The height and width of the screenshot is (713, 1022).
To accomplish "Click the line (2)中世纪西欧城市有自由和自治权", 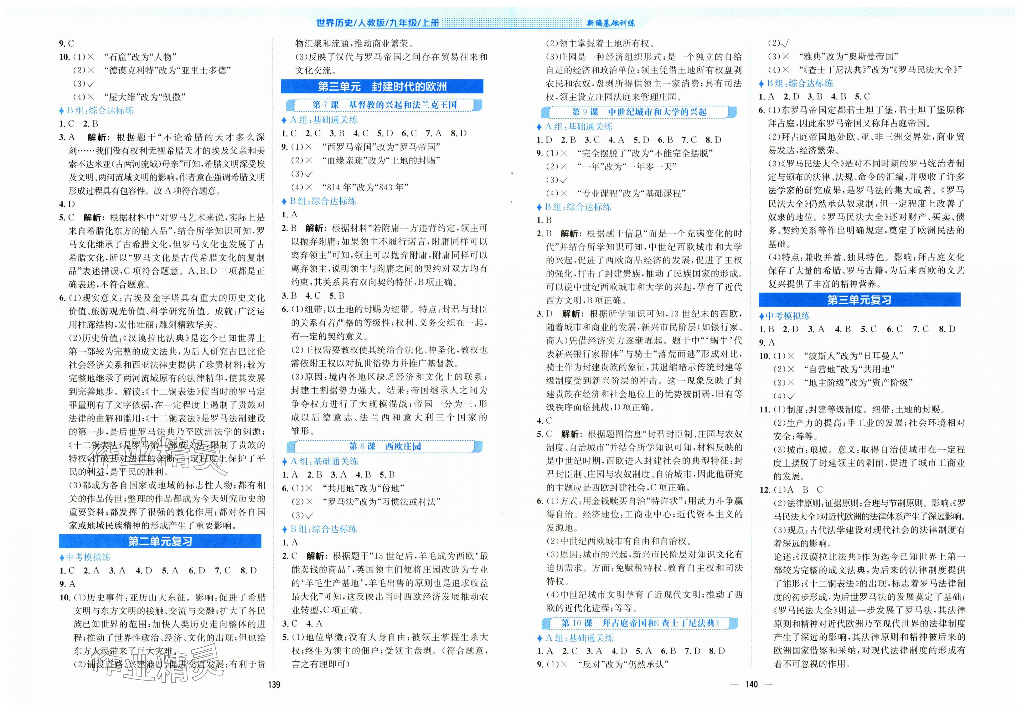I will (x=619, y=541).
